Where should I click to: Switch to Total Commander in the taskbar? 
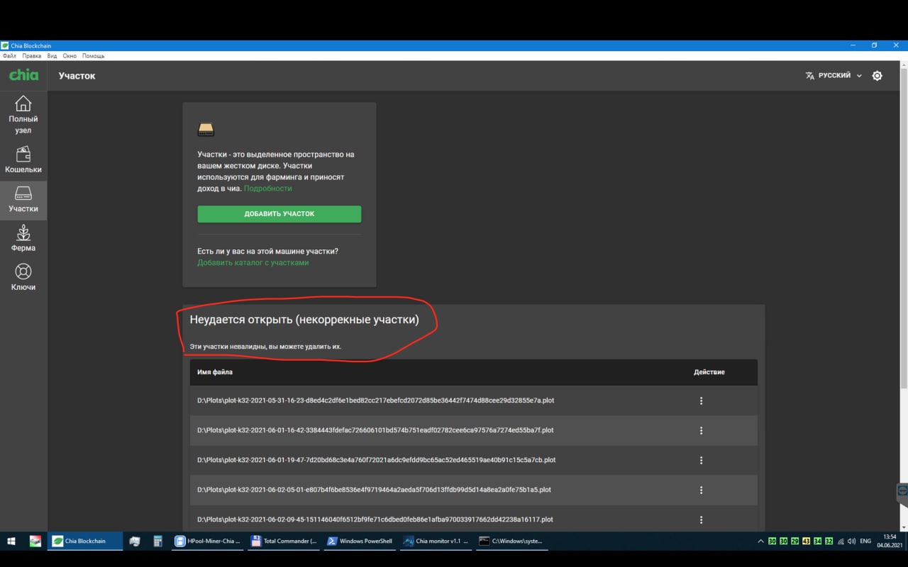284,541
